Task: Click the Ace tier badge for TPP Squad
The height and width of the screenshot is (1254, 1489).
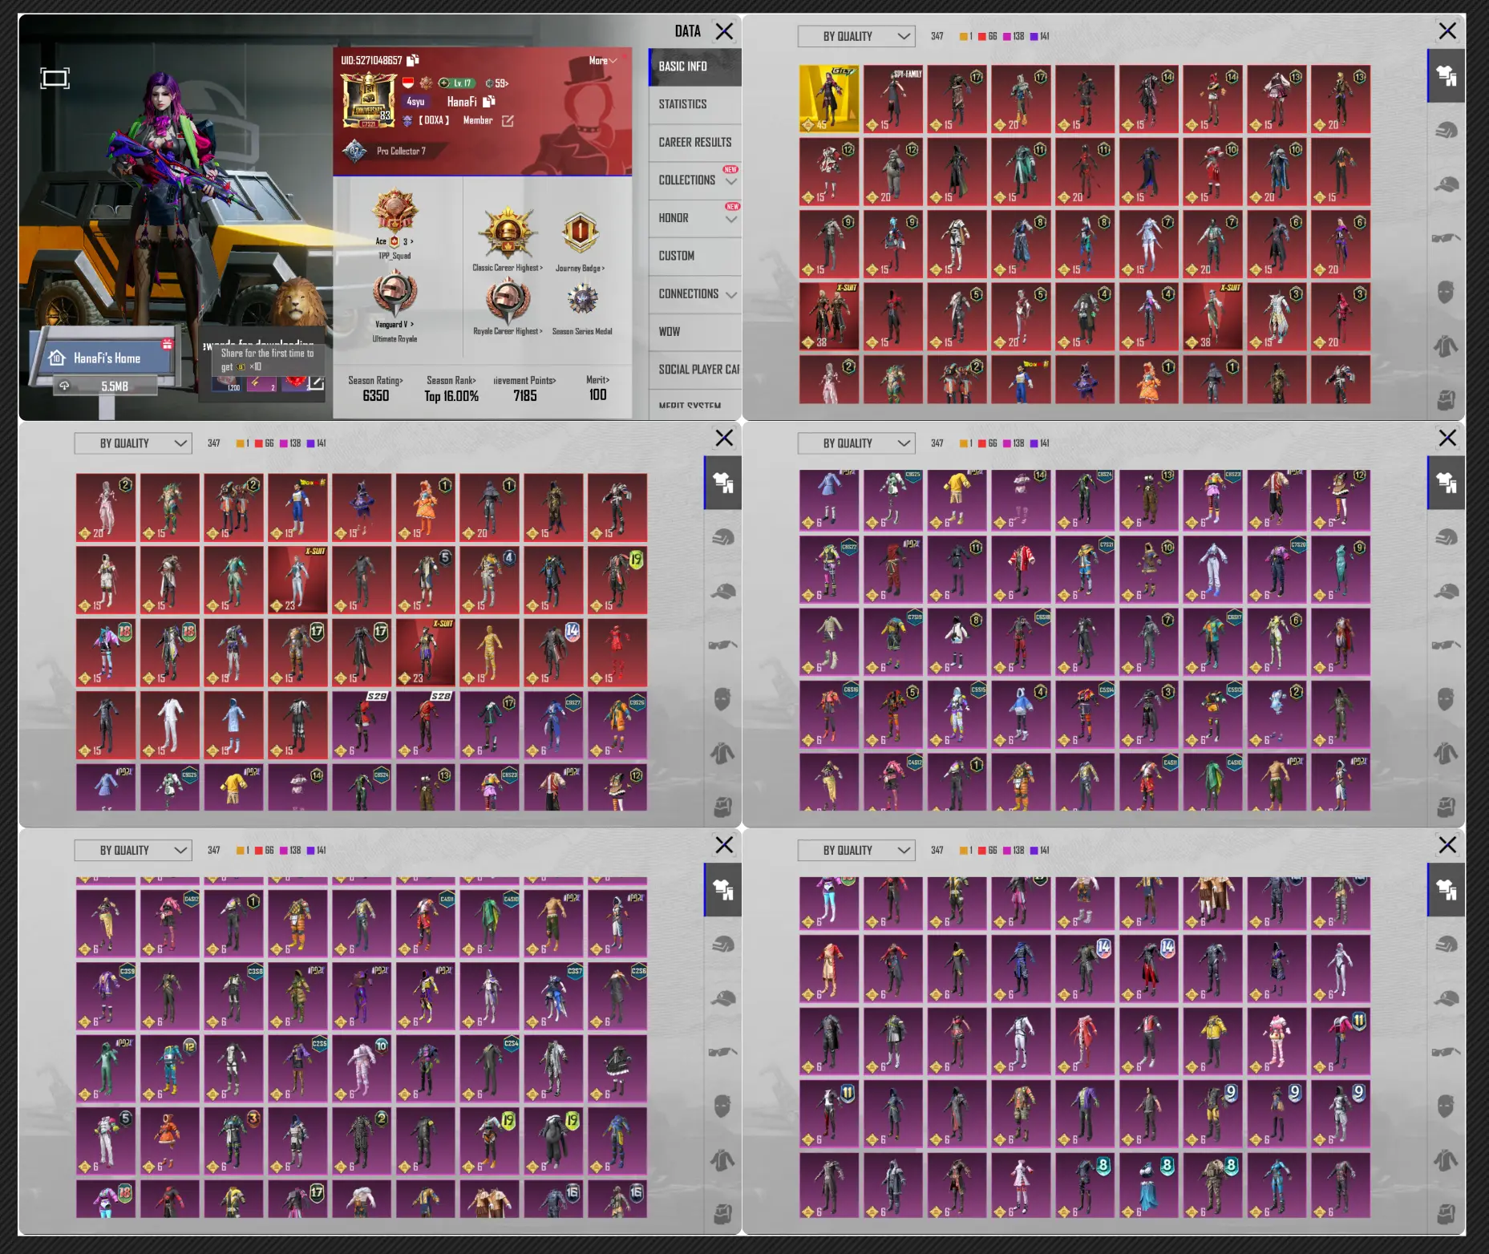Action: [x=395, y=210]
